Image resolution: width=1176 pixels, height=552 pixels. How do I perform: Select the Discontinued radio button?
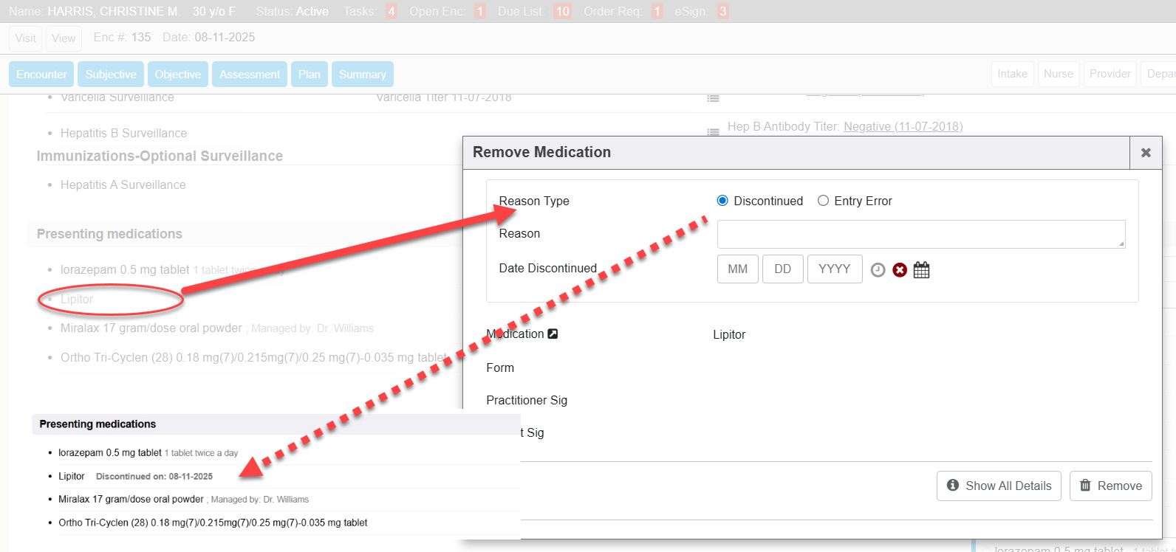(x=722, y=201)
